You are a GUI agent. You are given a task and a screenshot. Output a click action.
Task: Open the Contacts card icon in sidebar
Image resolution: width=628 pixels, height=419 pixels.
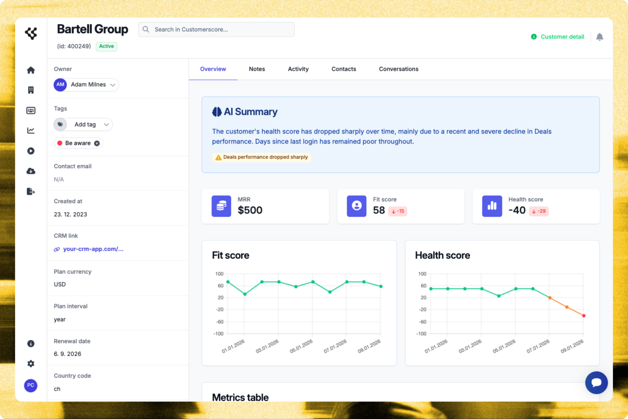[31, 110]
